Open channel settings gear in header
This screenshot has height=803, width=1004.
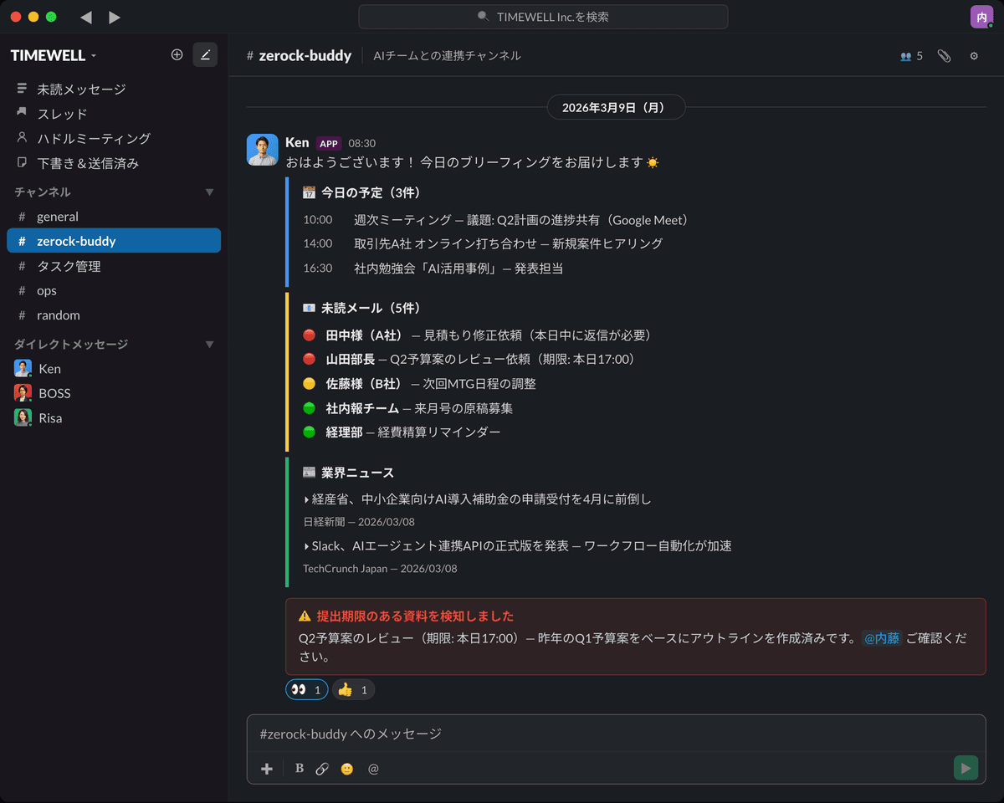[972, 55]
